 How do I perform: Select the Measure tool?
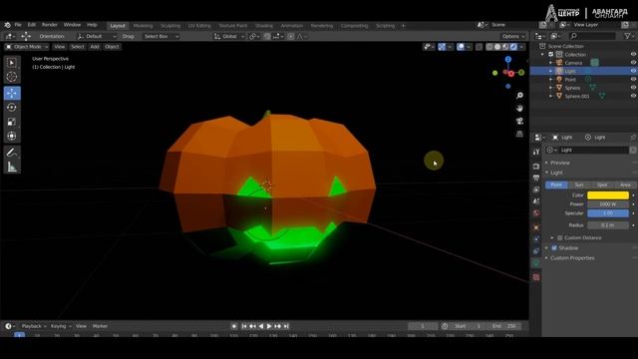click(x=11, y=167)
